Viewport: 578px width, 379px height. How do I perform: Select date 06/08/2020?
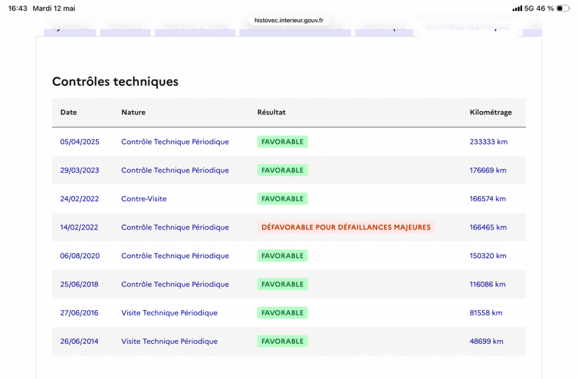(x=80, y=256)
